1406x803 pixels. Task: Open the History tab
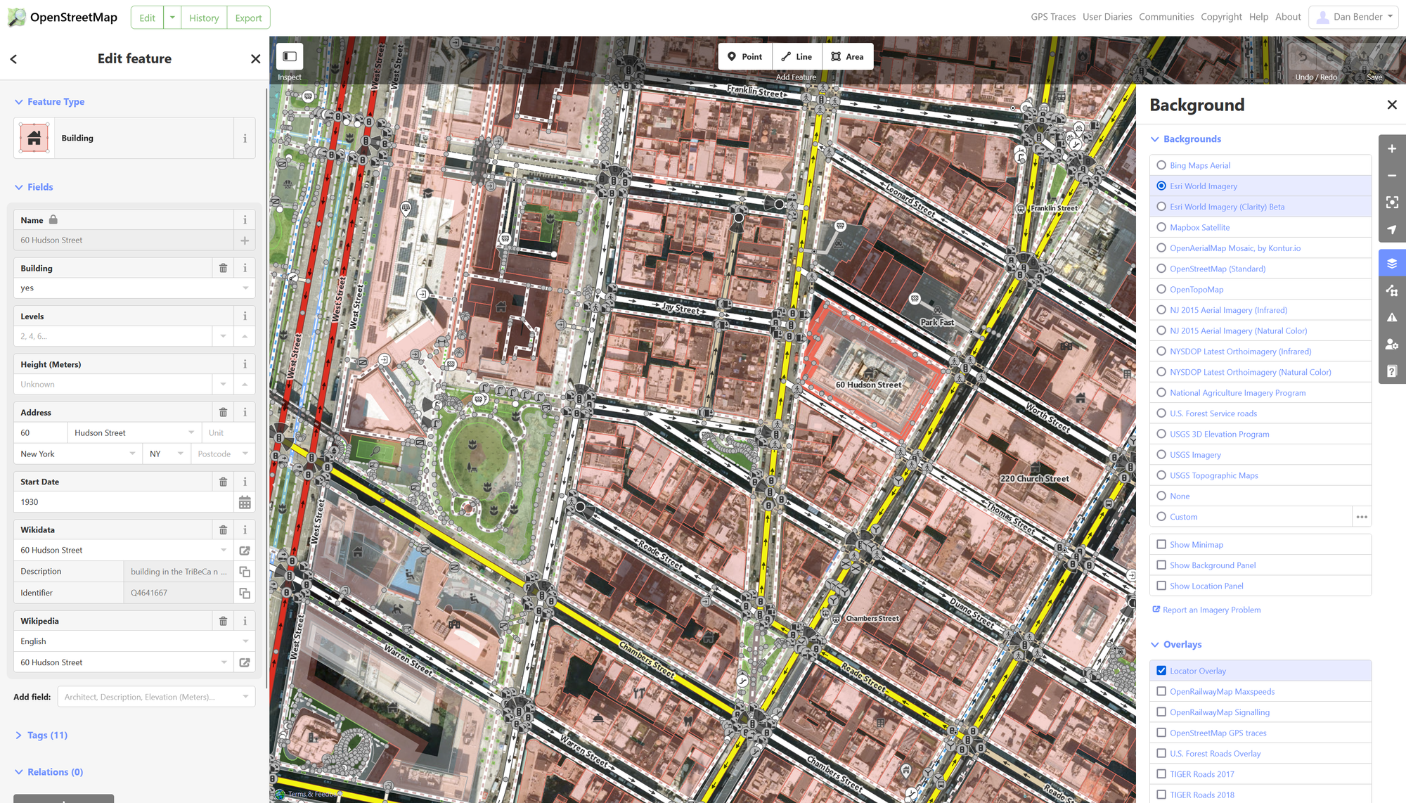tap(204, 18)
